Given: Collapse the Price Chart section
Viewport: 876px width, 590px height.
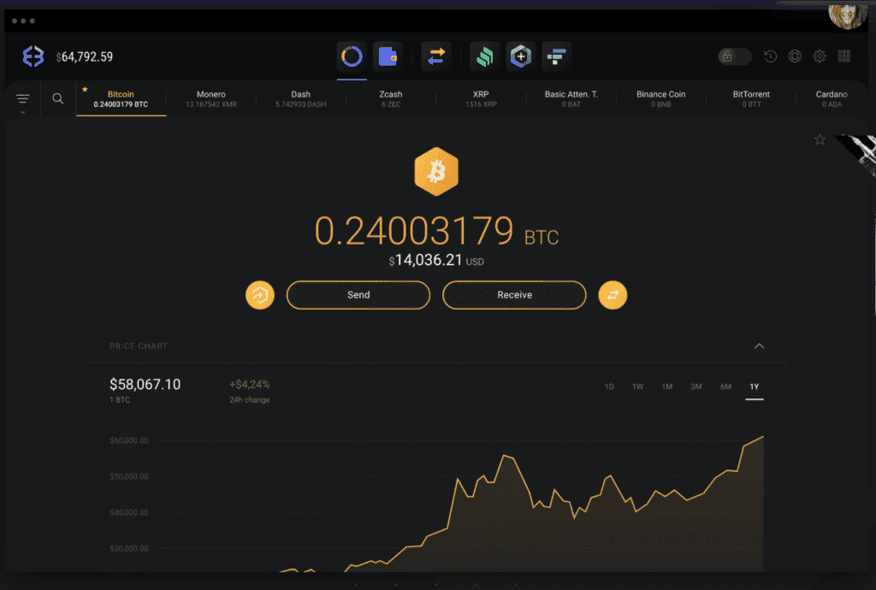Looking at the screenshot, I should [x=759, y=346].
